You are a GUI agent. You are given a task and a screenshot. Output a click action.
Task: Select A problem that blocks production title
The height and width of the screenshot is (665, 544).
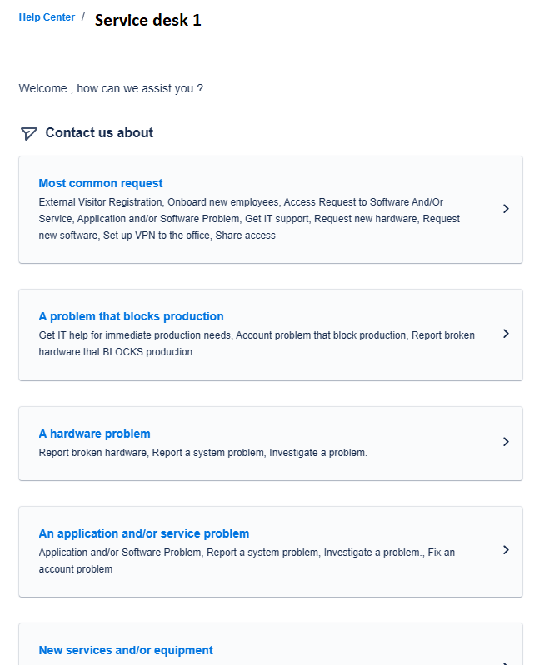pos(131,316)
